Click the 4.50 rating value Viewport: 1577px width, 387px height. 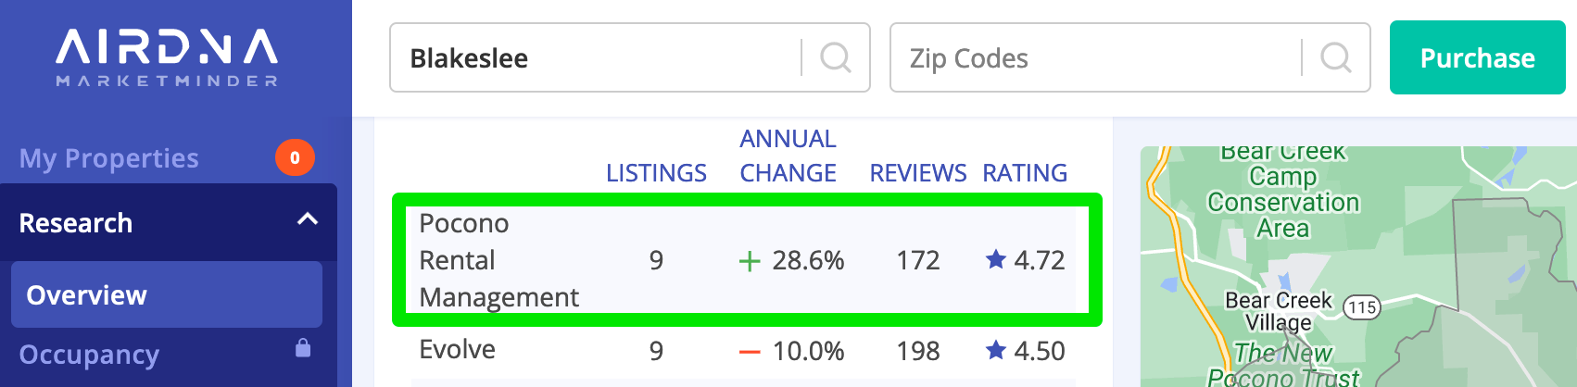click(1040, 351)
